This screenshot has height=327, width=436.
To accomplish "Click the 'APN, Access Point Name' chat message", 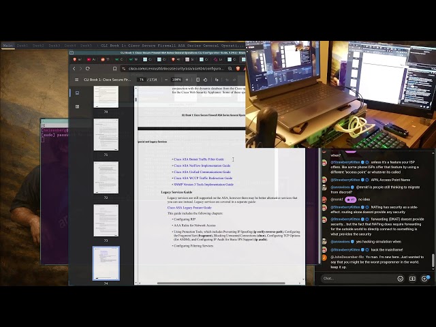I will (x=390, y=180).
